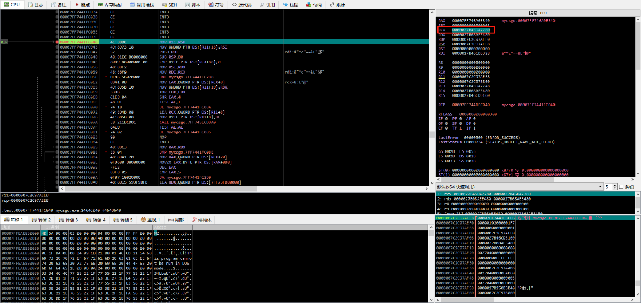Open the 备注 (Notes) tab
This screenshot has width=641, height=303.
point(59,4)
